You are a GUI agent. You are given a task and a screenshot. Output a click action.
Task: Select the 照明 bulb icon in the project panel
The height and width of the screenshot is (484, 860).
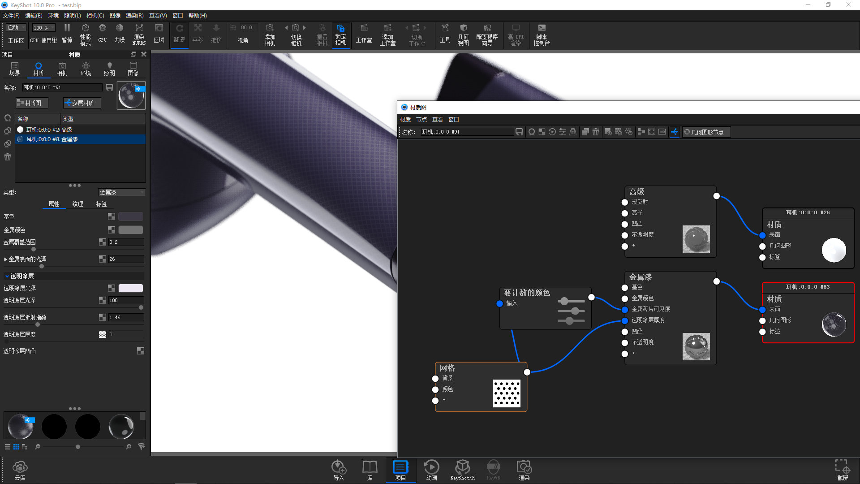pos(109,69)
